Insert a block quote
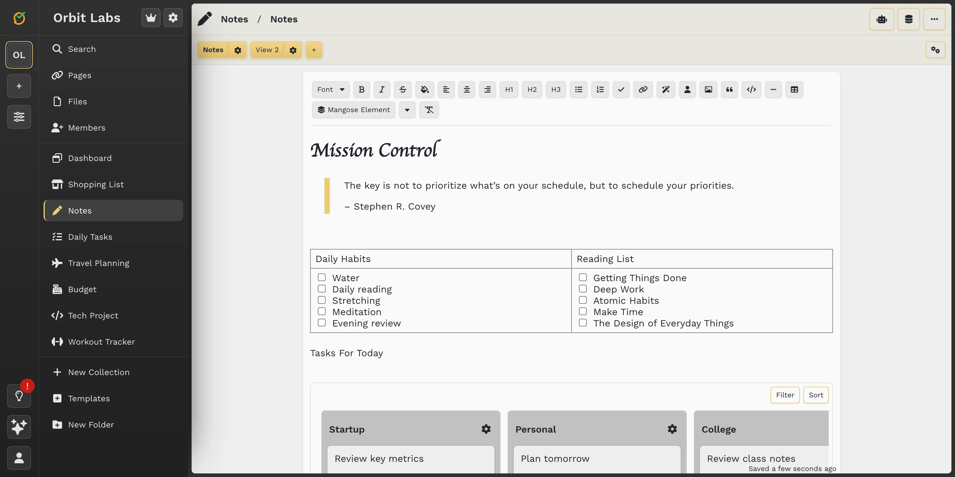The width and height of the screenshot is (955, 477). (729, 89)
